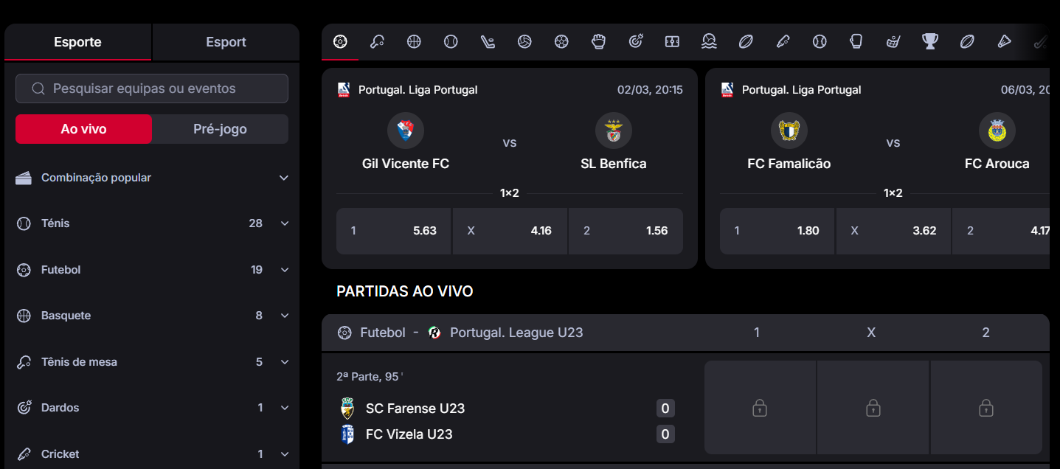
Task: Switch to the Pré-jogo filter
Action: click(x=219, y=128)
